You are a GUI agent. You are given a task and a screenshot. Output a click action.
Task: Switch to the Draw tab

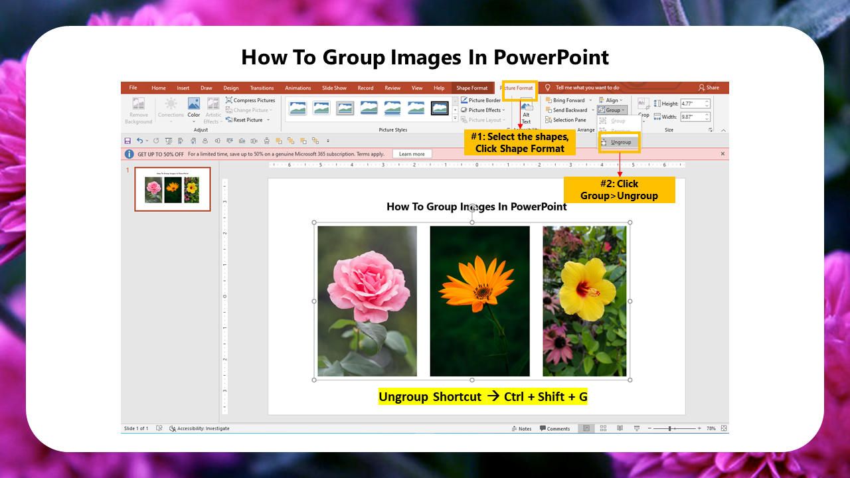click(x=207, y=88)
